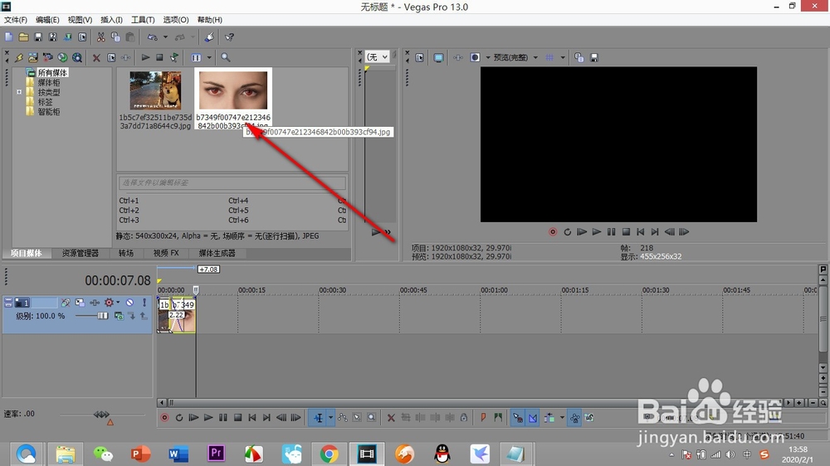The image size is (830, 466).
Task: Solo track 1 with the exclamation button
Action: [144, 303]
